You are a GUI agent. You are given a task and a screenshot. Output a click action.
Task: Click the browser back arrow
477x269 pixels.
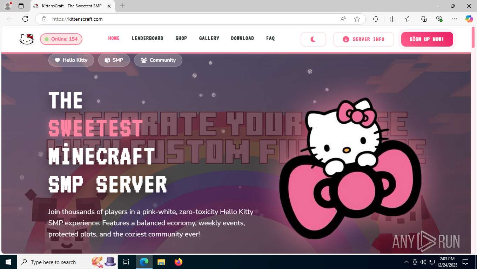(x=10, y=19)
